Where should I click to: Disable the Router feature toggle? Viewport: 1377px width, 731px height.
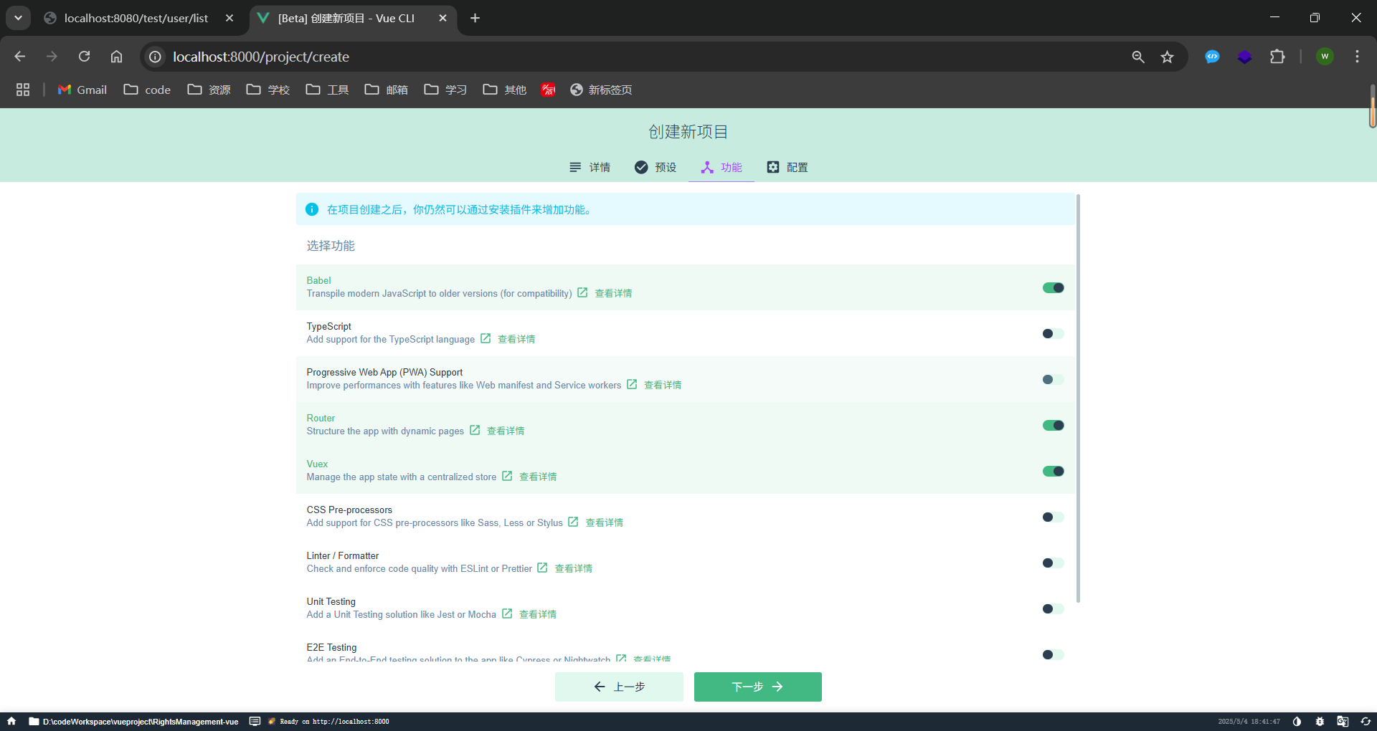[x=1053, y=425]
